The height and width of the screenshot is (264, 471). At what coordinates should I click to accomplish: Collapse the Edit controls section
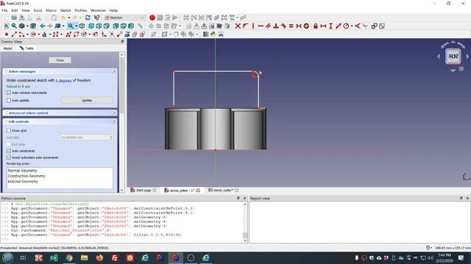[x=114, y=122]
